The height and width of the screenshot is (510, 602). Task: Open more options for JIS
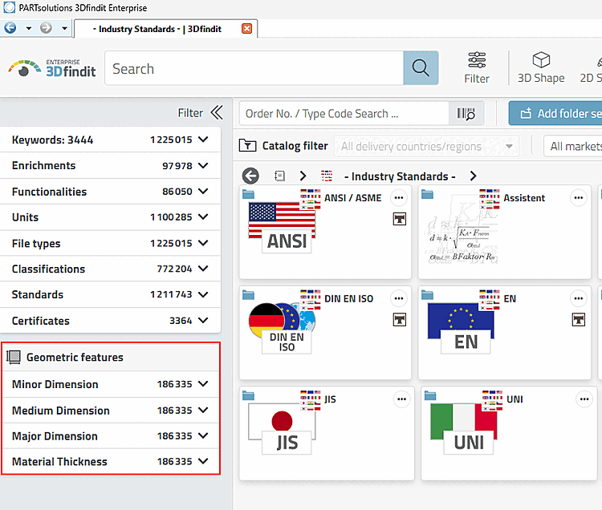[401, 399]
